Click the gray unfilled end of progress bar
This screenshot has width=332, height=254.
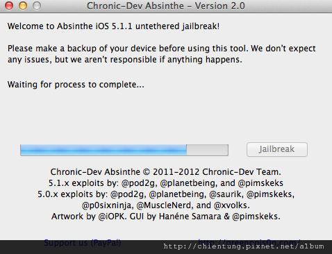207,150
